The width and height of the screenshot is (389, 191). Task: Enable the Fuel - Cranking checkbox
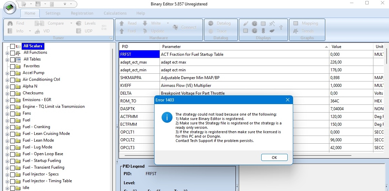coord(13,127)
